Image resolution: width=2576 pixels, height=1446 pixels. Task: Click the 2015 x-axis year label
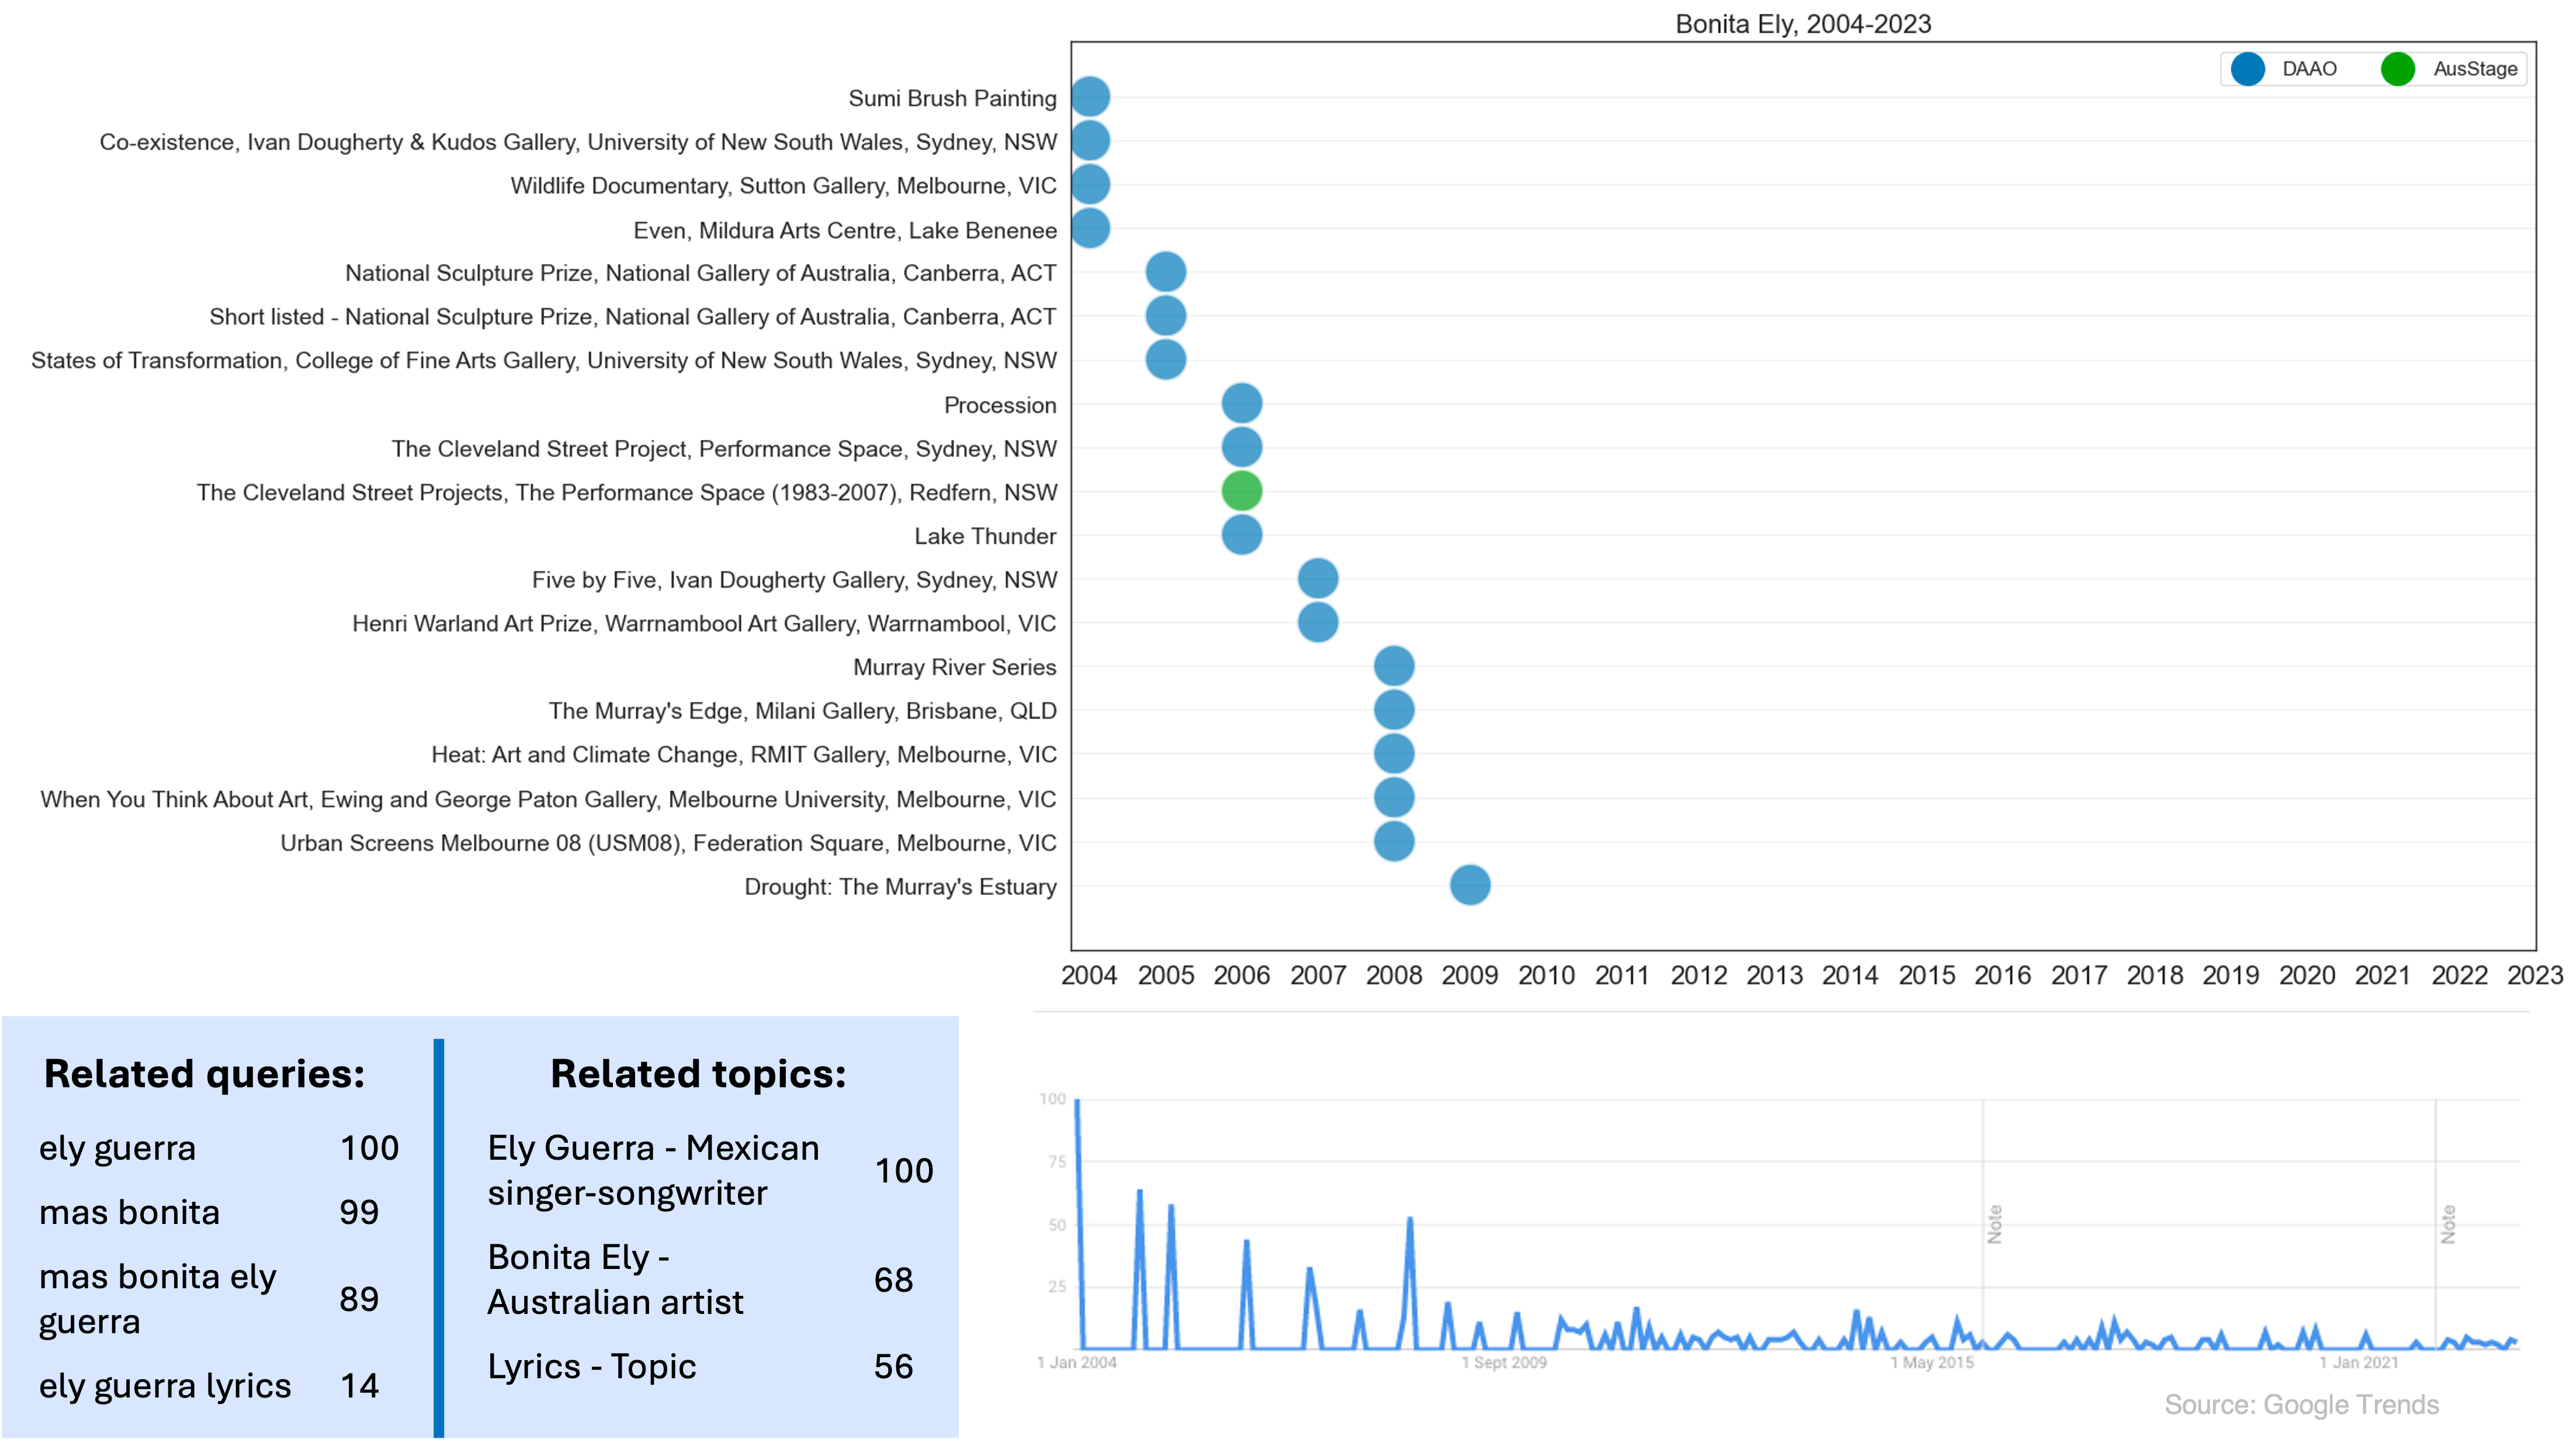1927,975
